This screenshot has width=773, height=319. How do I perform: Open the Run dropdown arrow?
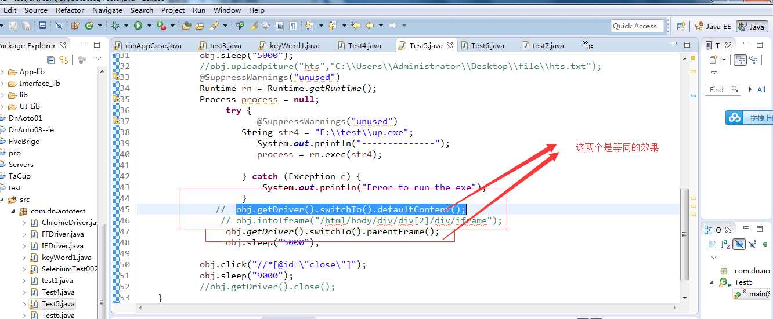coord(148,26)
